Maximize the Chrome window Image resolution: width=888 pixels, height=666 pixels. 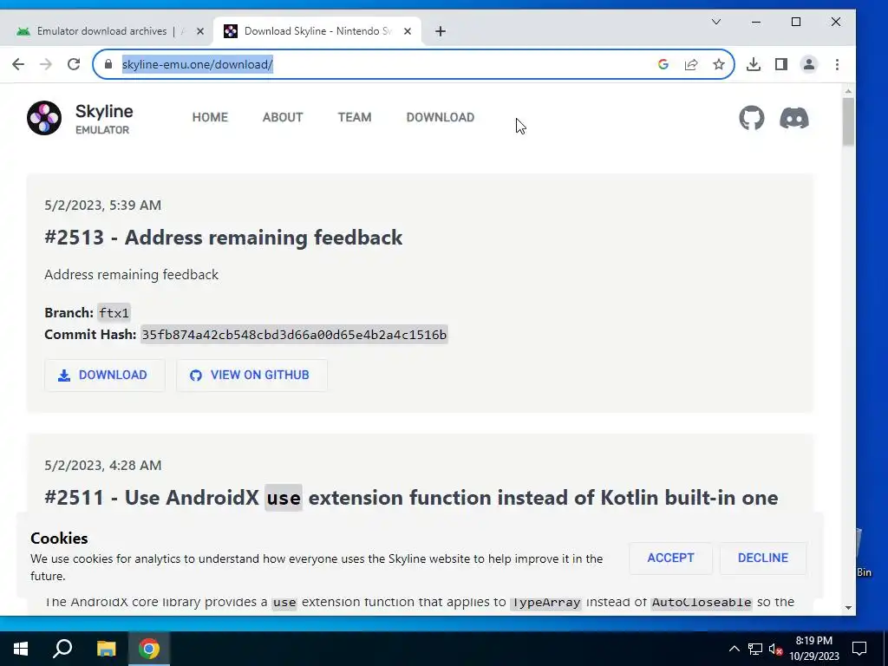click(x=796, y=22)
